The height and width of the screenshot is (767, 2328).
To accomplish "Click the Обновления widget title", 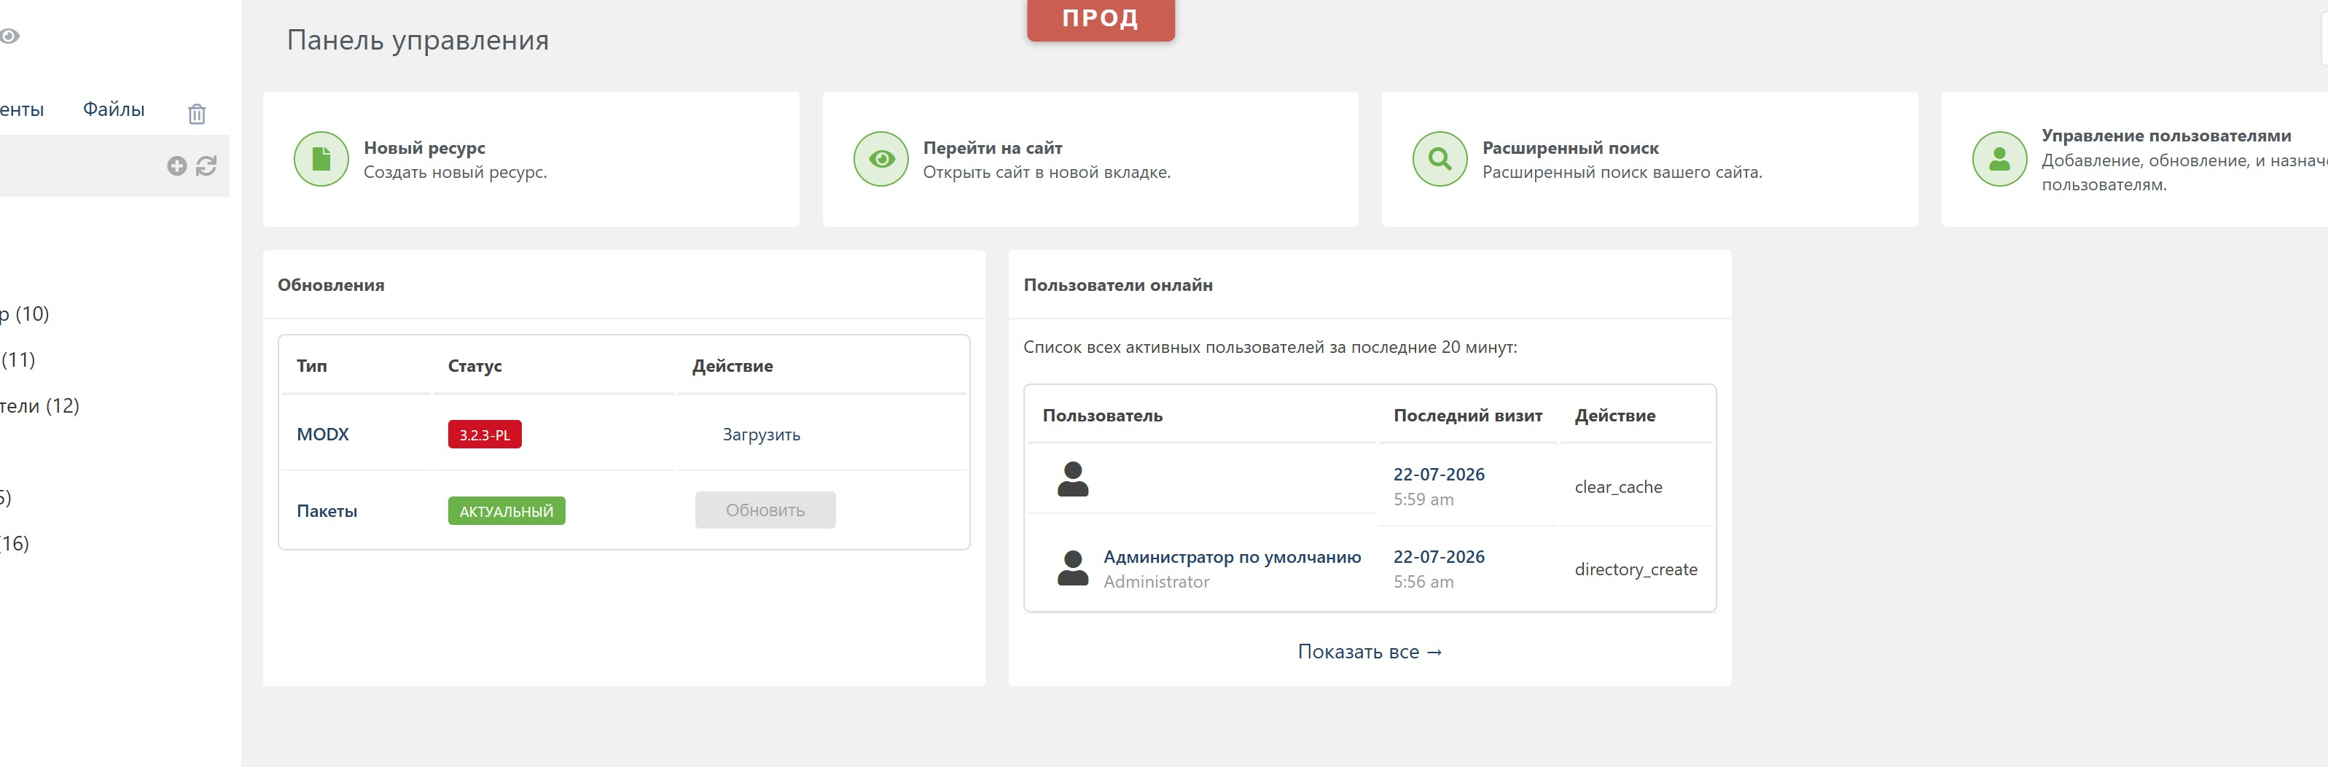I will coord(331,285).
